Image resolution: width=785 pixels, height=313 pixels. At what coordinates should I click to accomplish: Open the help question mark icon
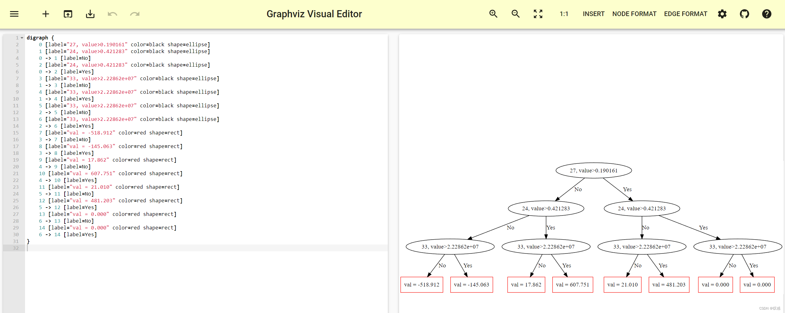767,14
